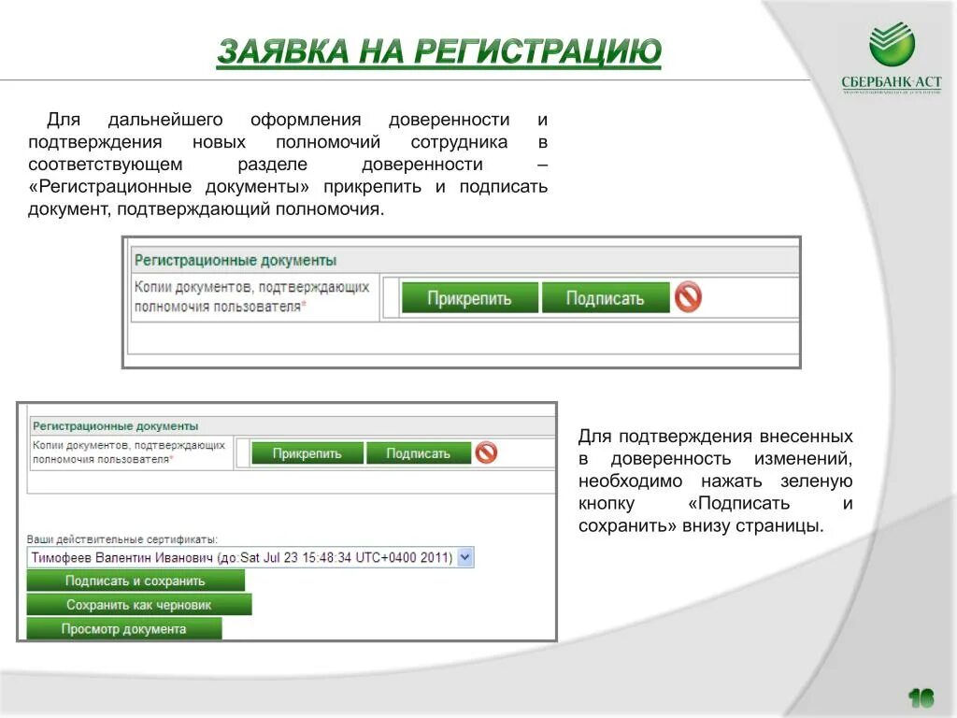Click the Сбербанк-АСТ logo
This screenshot has height=718, width=957.
(x=891, y=57)
